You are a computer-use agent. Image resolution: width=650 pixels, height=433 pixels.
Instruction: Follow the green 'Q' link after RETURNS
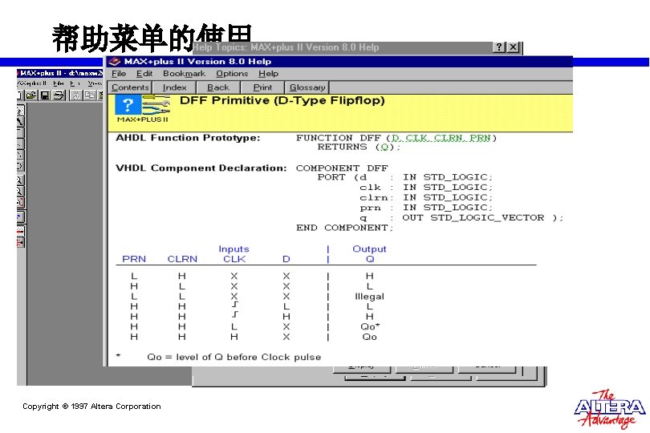[x=384, y=148]
